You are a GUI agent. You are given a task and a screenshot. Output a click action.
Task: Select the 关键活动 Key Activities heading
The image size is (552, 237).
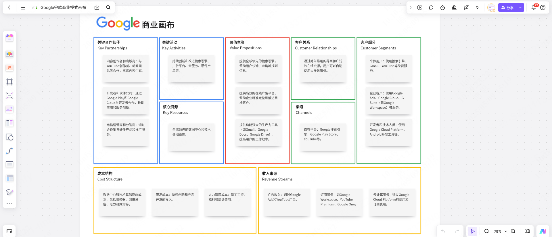pyautogui.click(x=174, y=45)
